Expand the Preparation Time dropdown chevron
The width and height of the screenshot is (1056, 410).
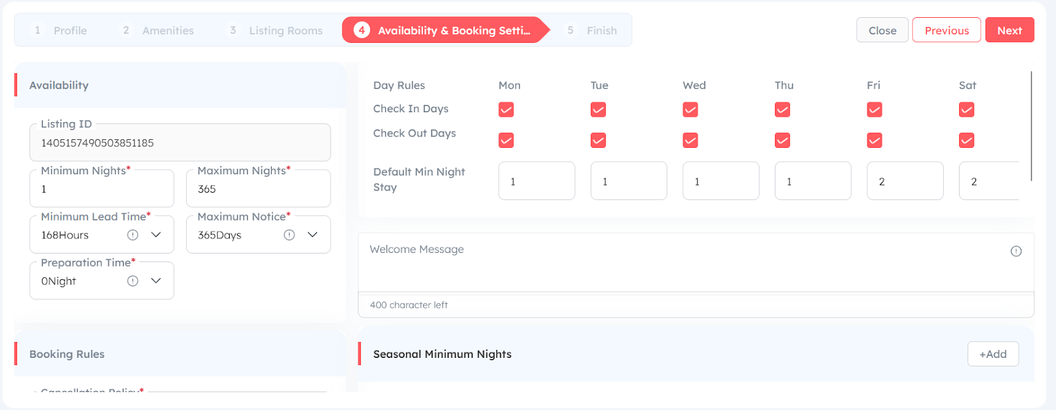pos(156,281)
